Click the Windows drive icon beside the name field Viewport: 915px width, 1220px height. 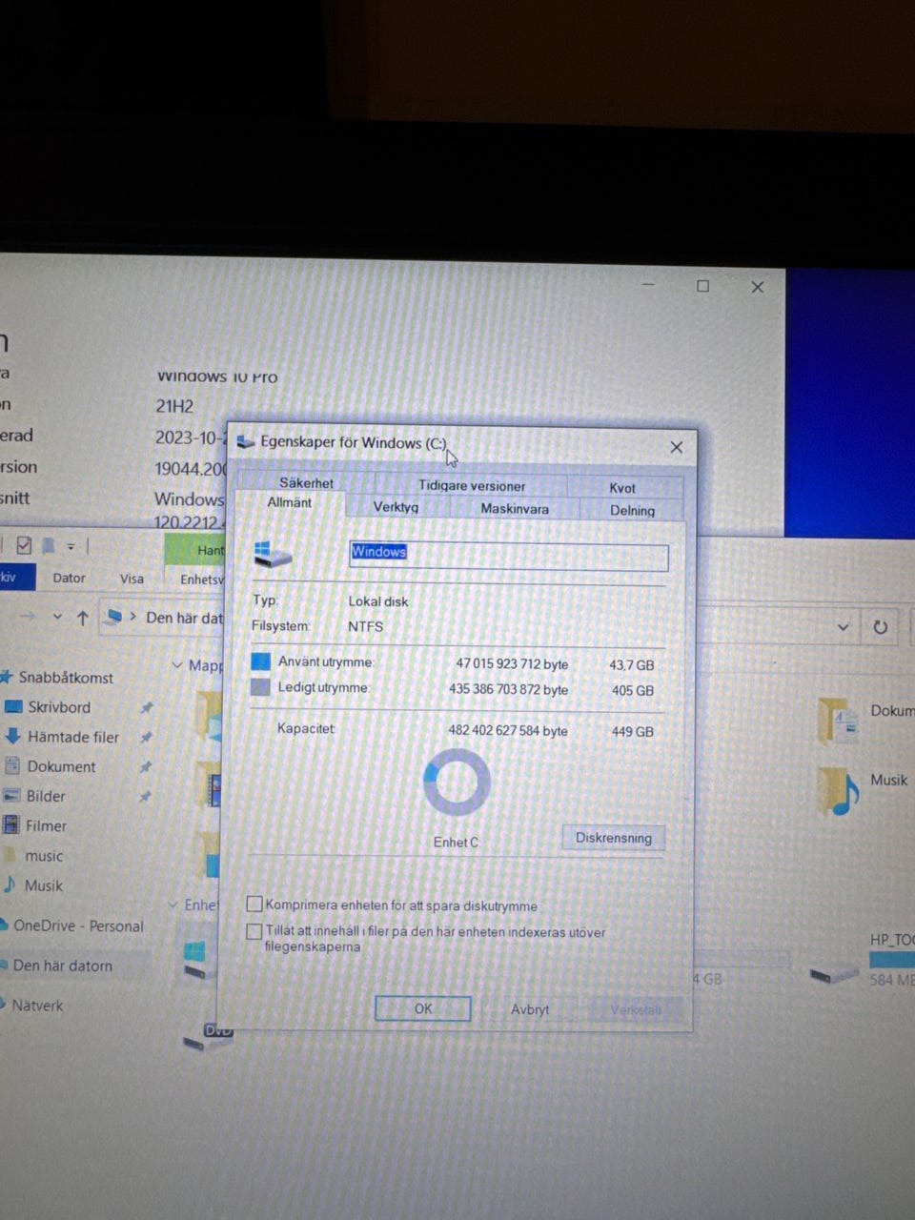click(273, 555)
